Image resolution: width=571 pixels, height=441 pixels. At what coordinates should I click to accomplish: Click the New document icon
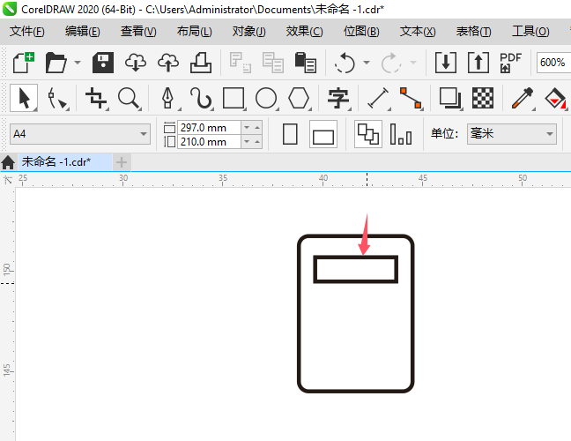pyautogui.click(x=24, y=63)
